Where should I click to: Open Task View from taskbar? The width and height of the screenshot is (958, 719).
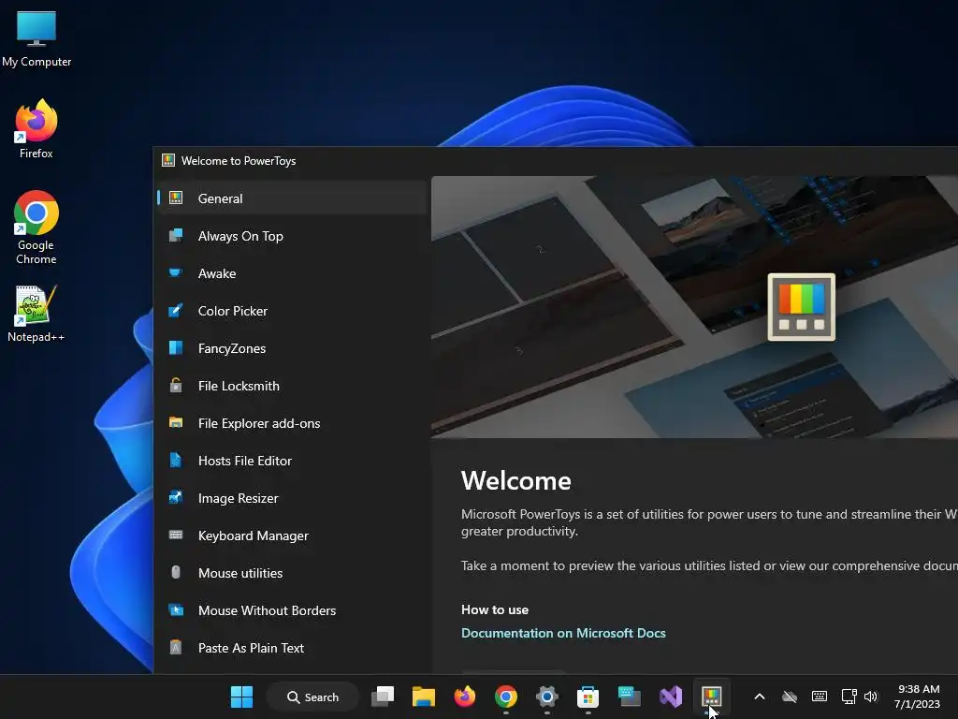tap(383, 697)
